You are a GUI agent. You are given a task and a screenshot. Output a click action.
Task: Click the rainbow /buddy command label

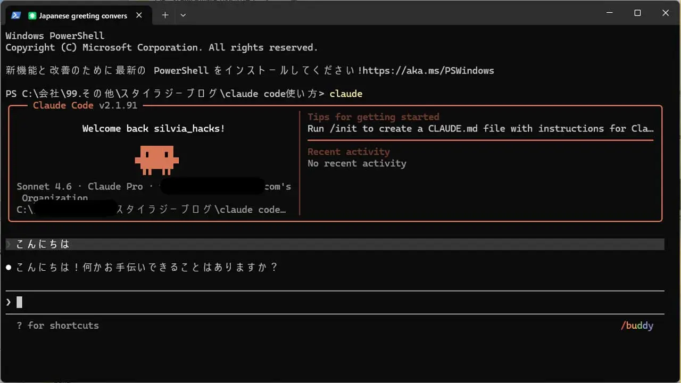click(x=637, y=326)
